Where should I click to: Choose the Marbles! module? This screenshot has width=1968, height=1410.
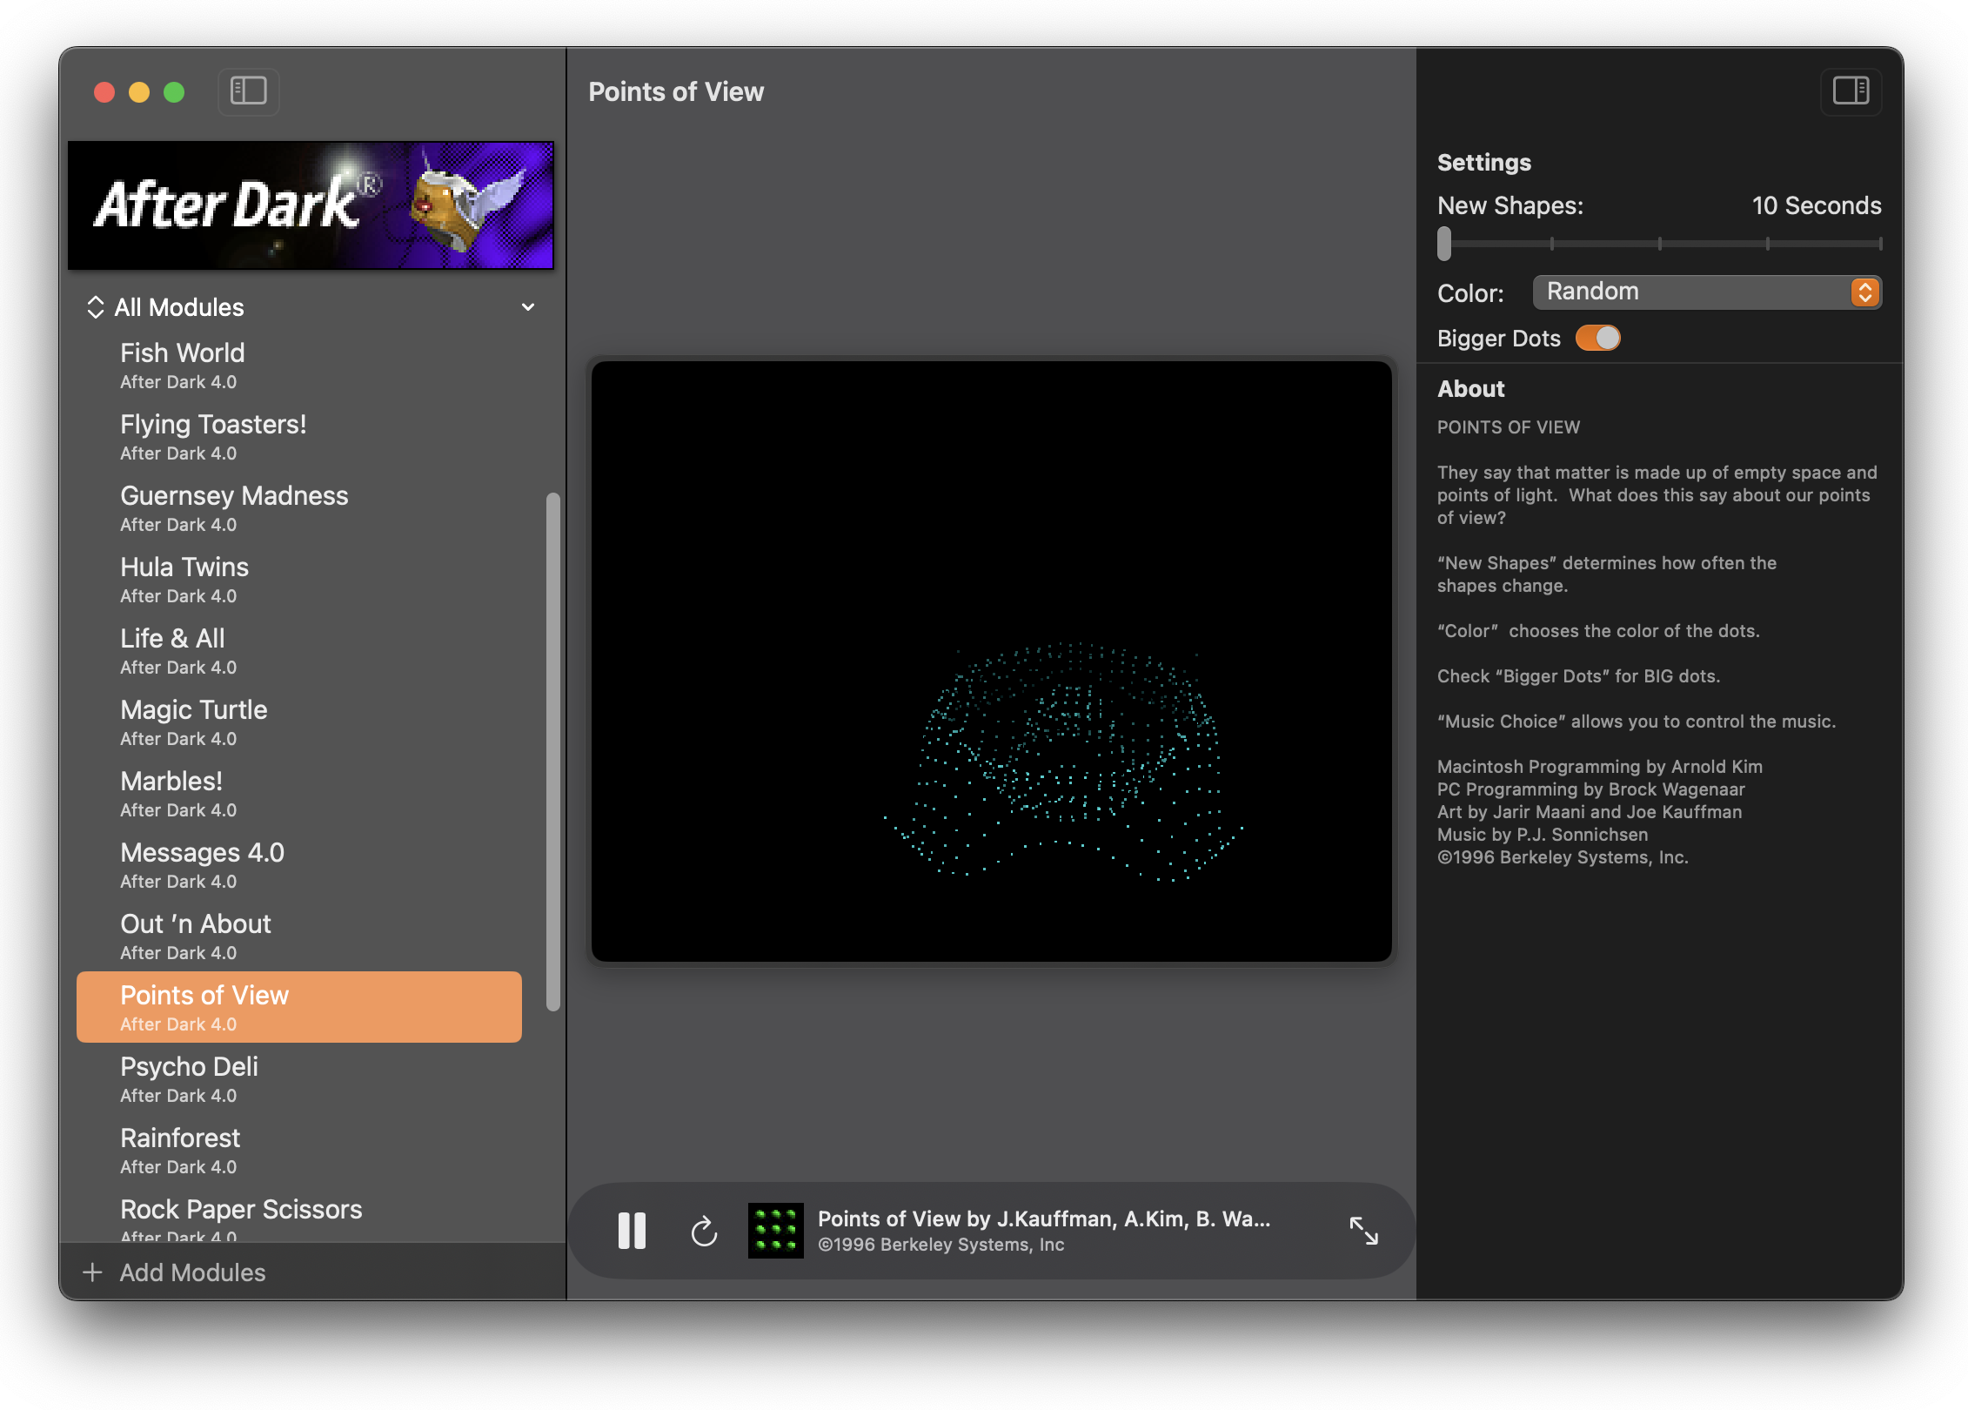tap(299, 793)
